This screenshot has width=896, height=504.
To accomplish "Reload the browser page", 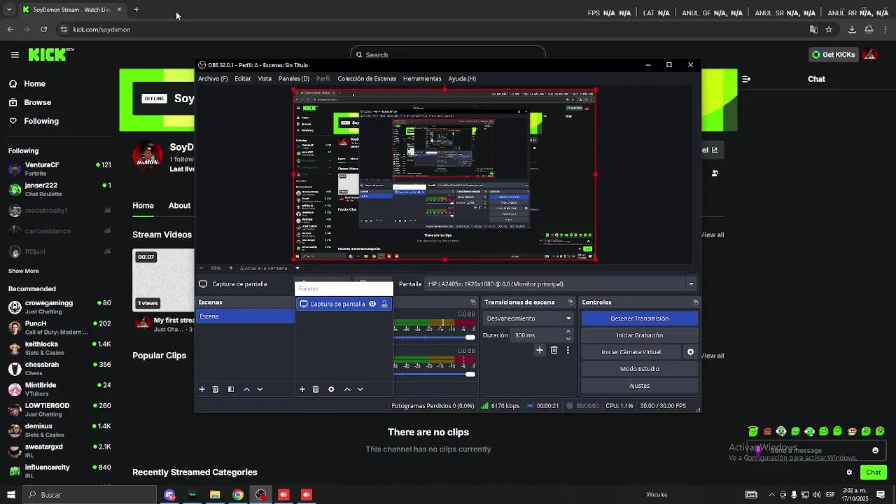I will tap(44, 29).
